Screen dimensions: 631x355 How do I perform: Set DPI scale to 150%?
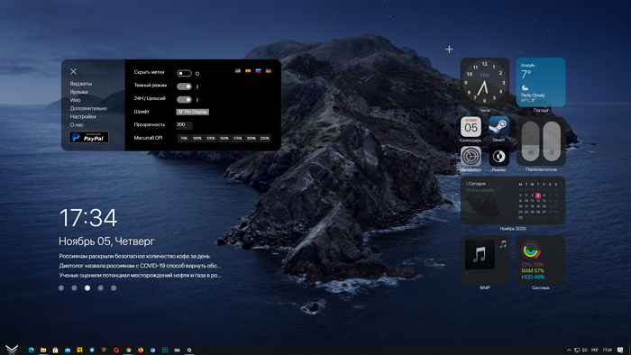coord(224,138)
